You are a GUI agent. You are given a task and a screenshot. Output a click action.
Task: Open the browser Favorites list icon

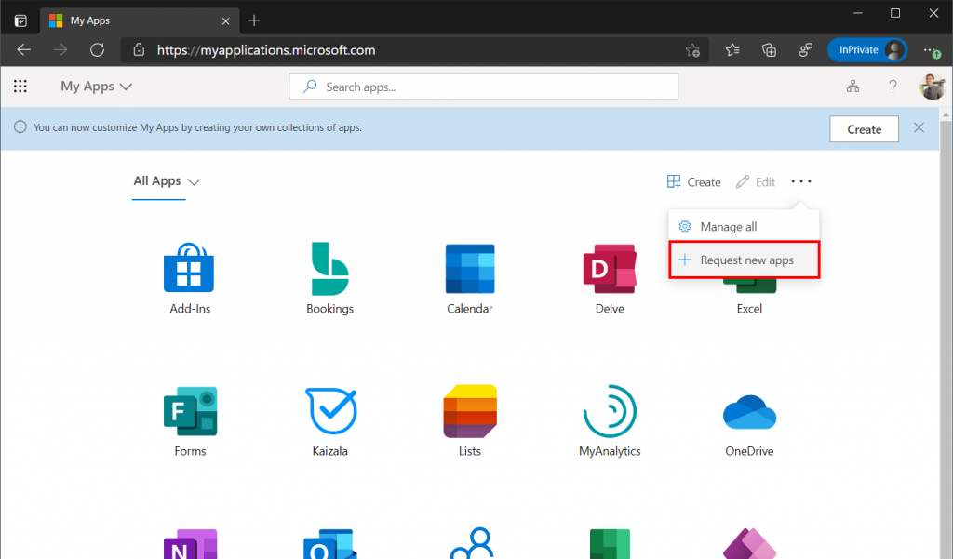pos(732,50)
